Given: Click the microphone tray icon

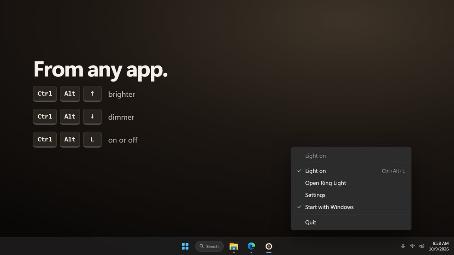Looking at the screenshot, I should [x=403, y=246].
